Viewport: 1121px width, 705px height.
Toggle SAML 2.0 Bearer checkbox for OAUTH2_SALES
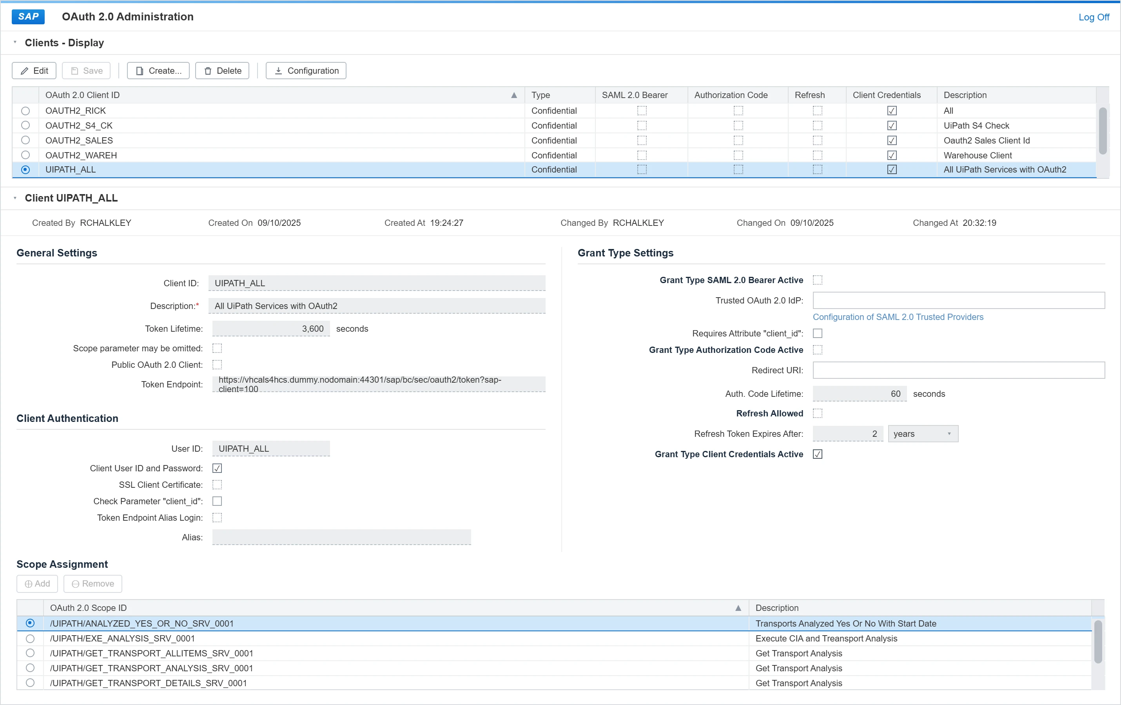pos(642,140)
